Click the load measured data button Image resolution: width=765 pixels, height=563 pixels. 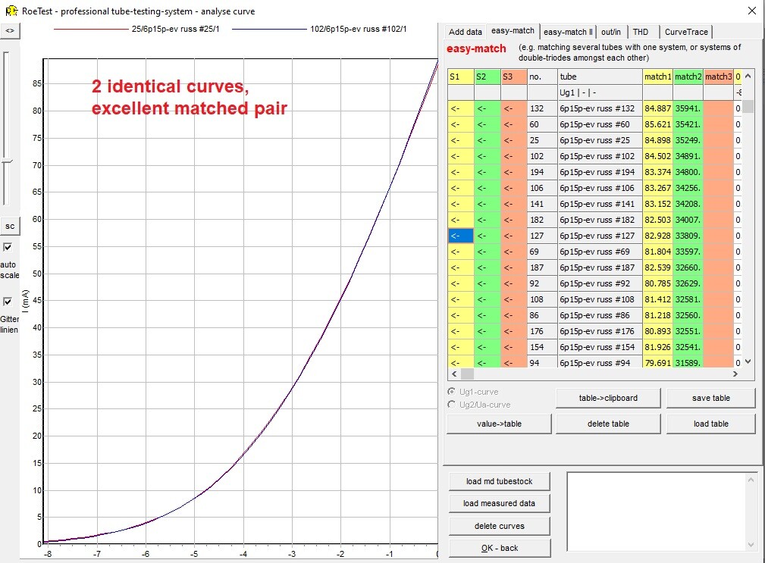pos(499,503)
